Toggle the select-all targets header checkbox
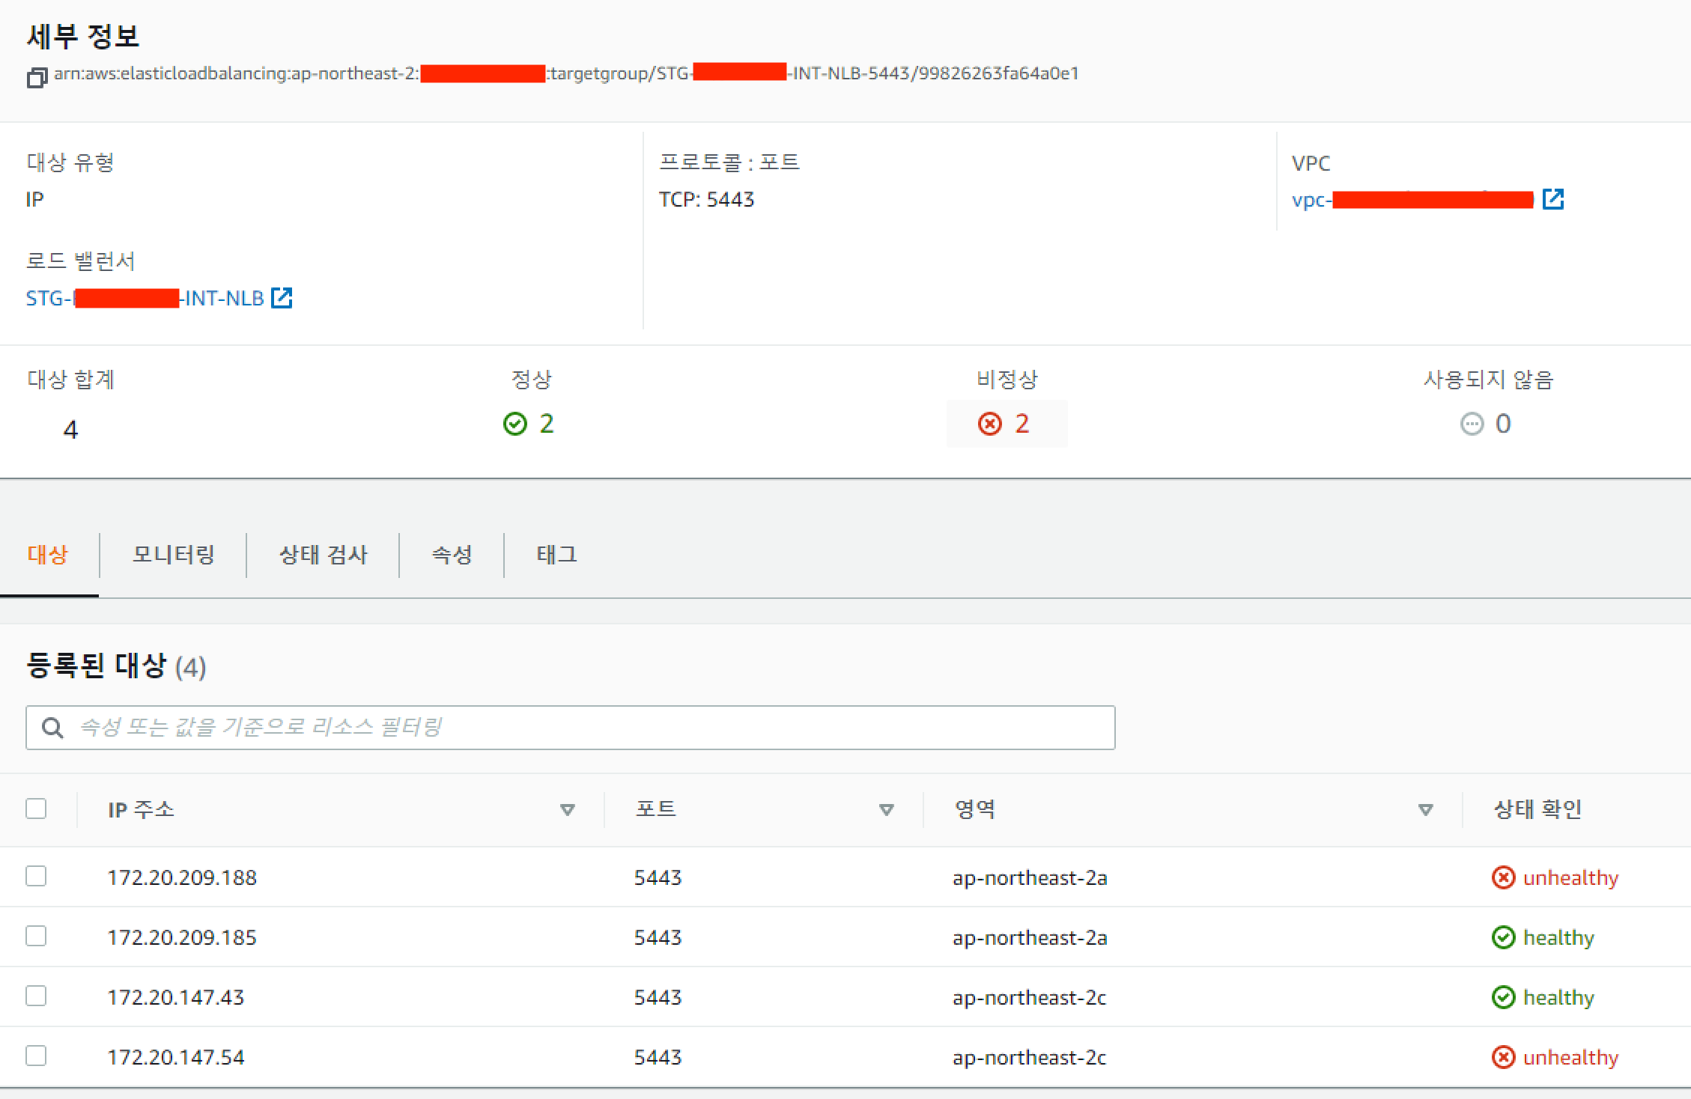1691x1099 pixels. [36, 809]
